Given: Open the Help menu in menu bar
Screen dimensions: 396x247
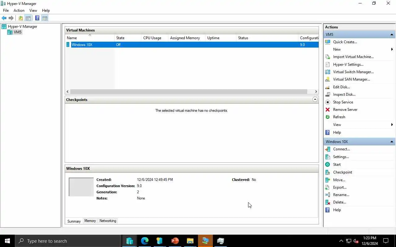Looking at the screenshot, I should pos(46,10).
